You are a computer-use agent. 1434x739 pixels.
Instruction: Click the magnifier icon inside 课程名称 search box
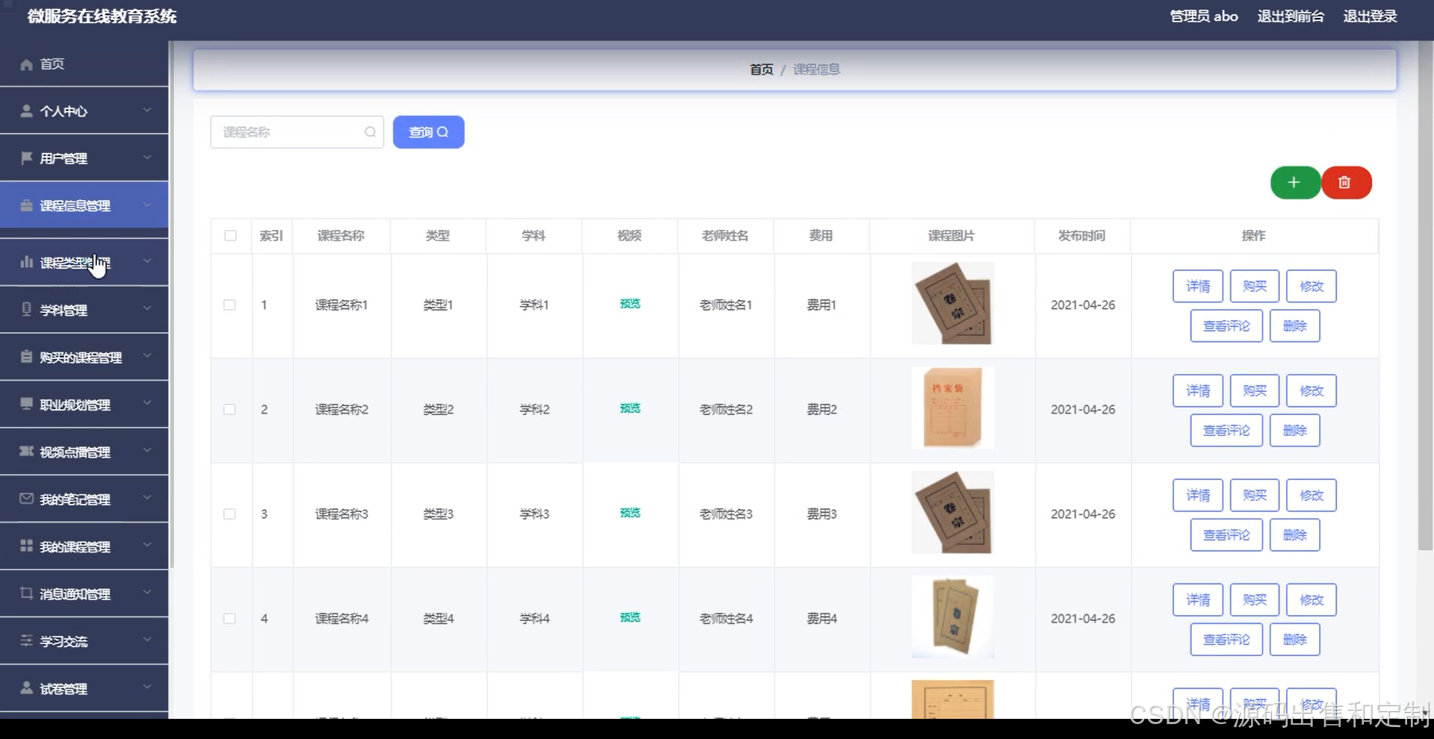tap(370, 132)
